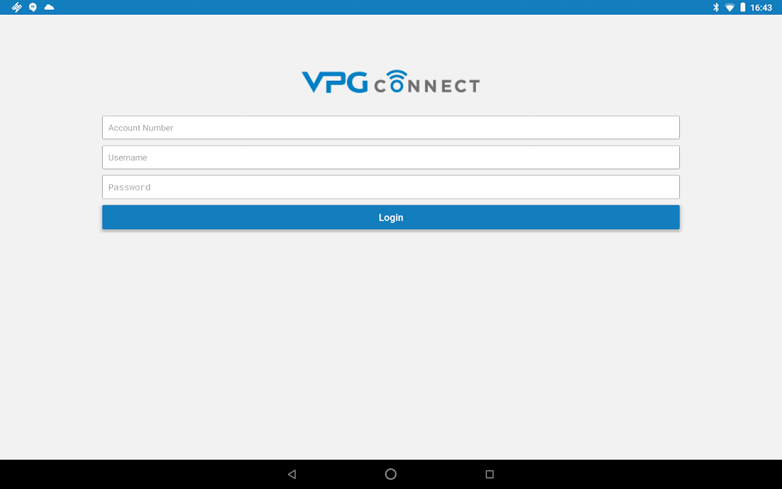782x489 pixels.
Task: Click the wireless arcs above CONNECT's O
Action: point(396,76)
